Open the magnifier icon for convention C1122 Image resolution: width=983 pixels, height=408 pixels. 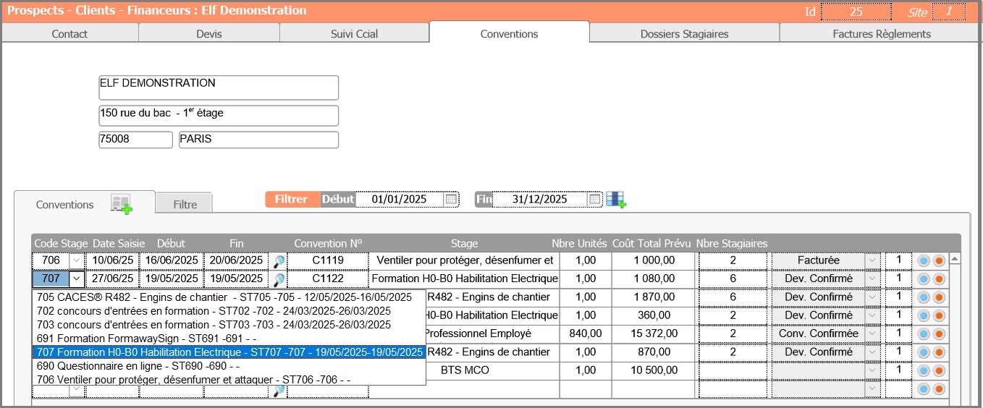(278, 279)
